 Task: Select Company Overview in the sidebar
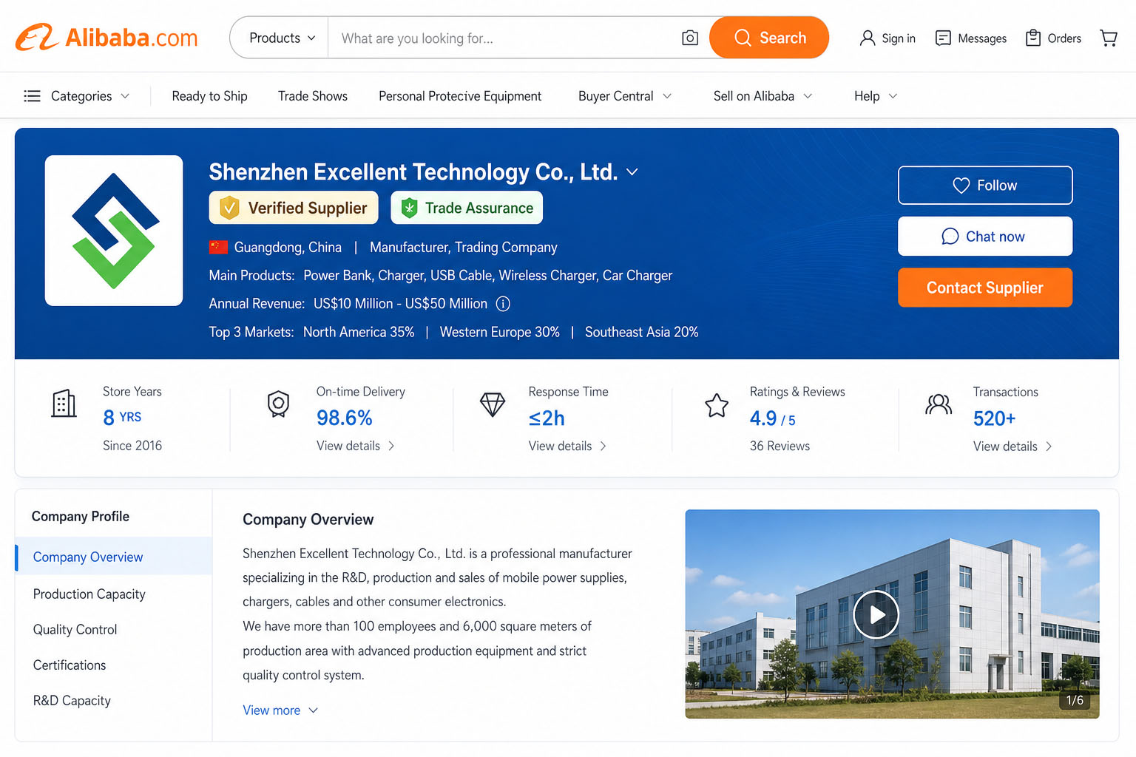point(113,557)
